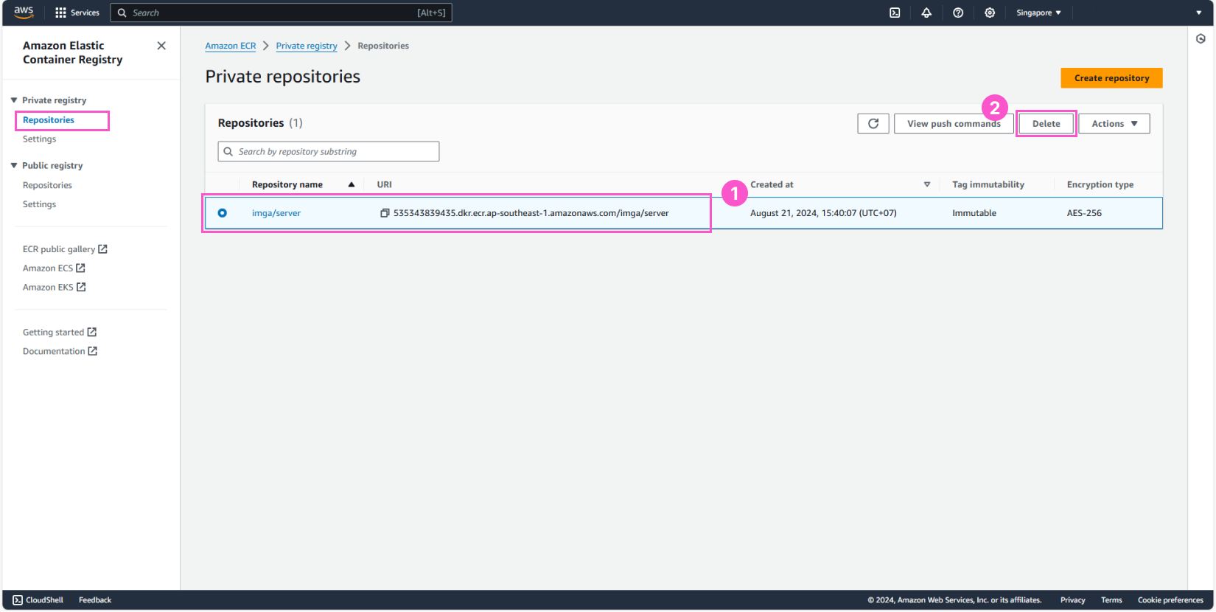Click the URI column header
The width and height of the screenshot is (1216, 612).
(x=385, y=185)
